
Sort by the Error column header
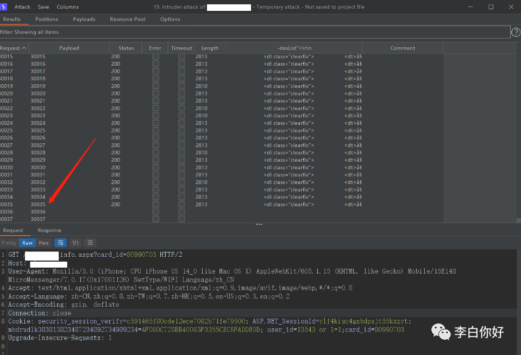(x=155, y=48)
